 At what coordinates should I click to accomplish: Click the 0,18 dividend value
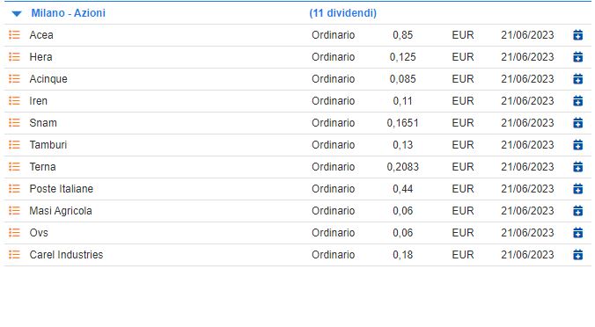pyautogui.click(x=402, y=255)
